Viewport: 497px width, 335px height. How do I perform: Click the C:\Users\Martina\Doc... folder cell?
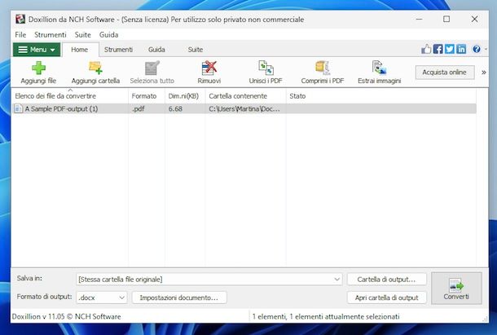pyautogui.click(x=244, y=108)
